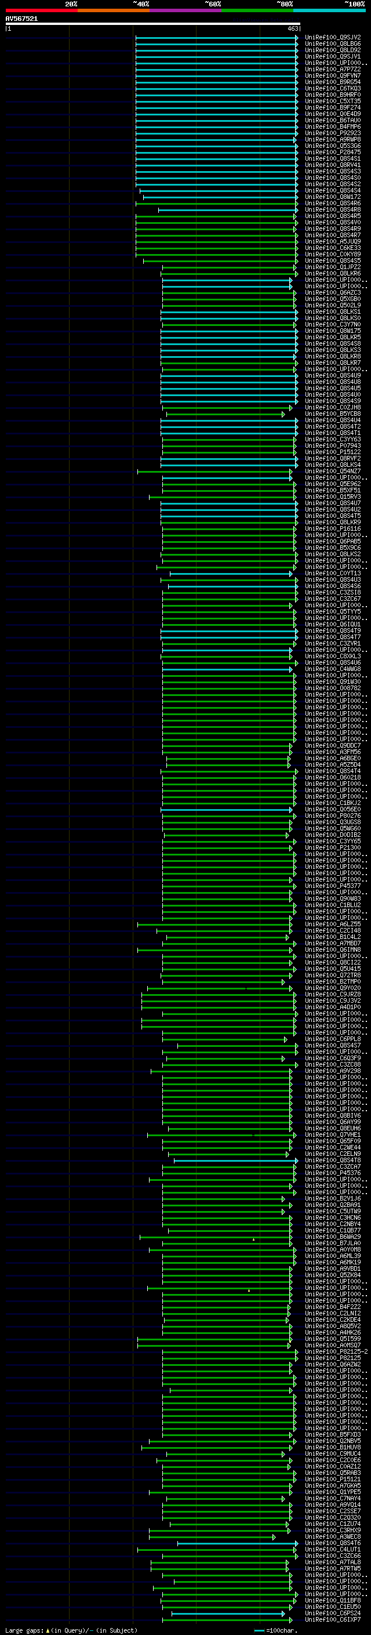The width and height of the screenshot is (371, 1635).
Task: Select the UniRef100_B5YCB8 label
Action: 333,414
